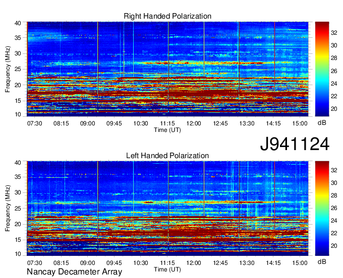The width and height of the screenshot is (343, 278).
Task: Click the dB unit beside Left Handed colorbar
Action: tap(322, 261)
